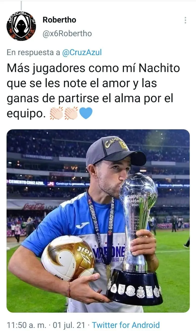Tap the second clapping hands emoji
196x331 pixels.
(71, 113)
